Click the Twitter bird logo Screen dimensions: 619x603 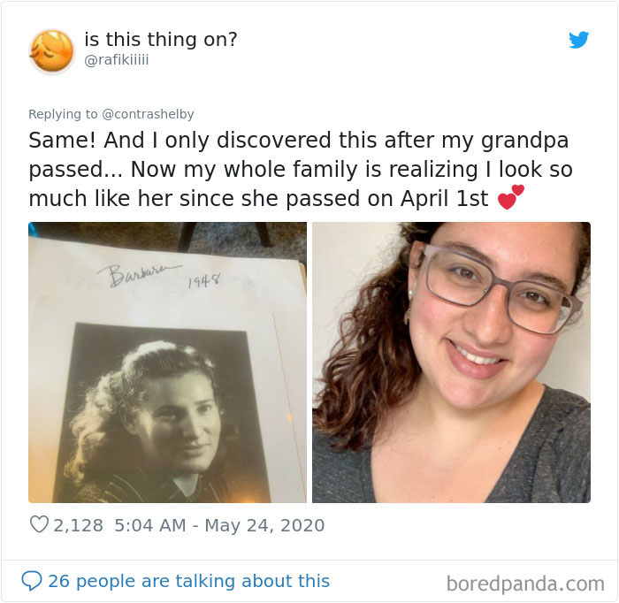tap(578, 40)
